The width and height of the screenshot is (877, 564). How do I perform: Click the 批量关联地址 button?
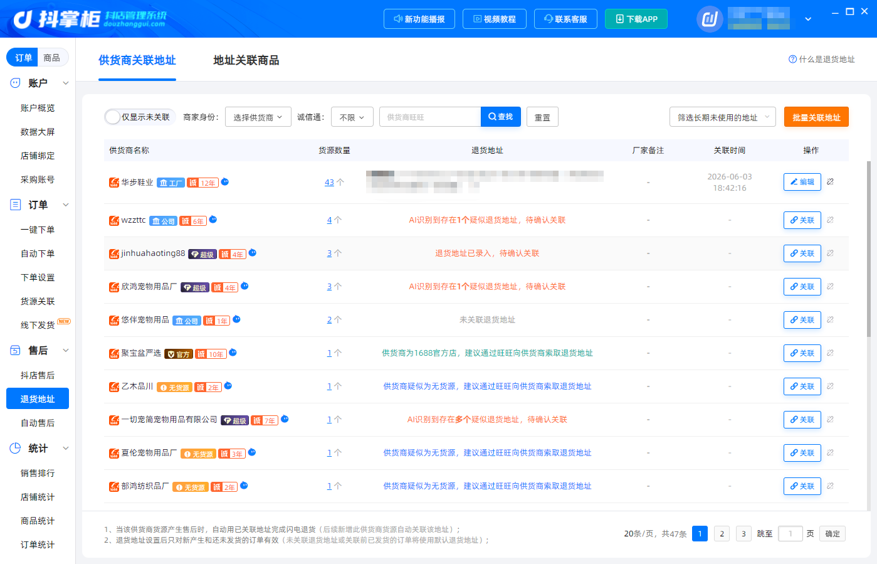pos(816,117)
